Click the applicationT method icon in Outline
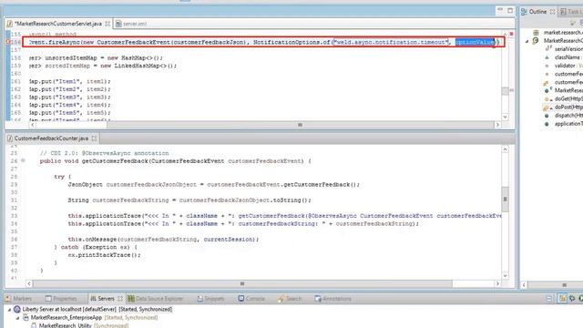The image size is (583, 328). [547, 124]
